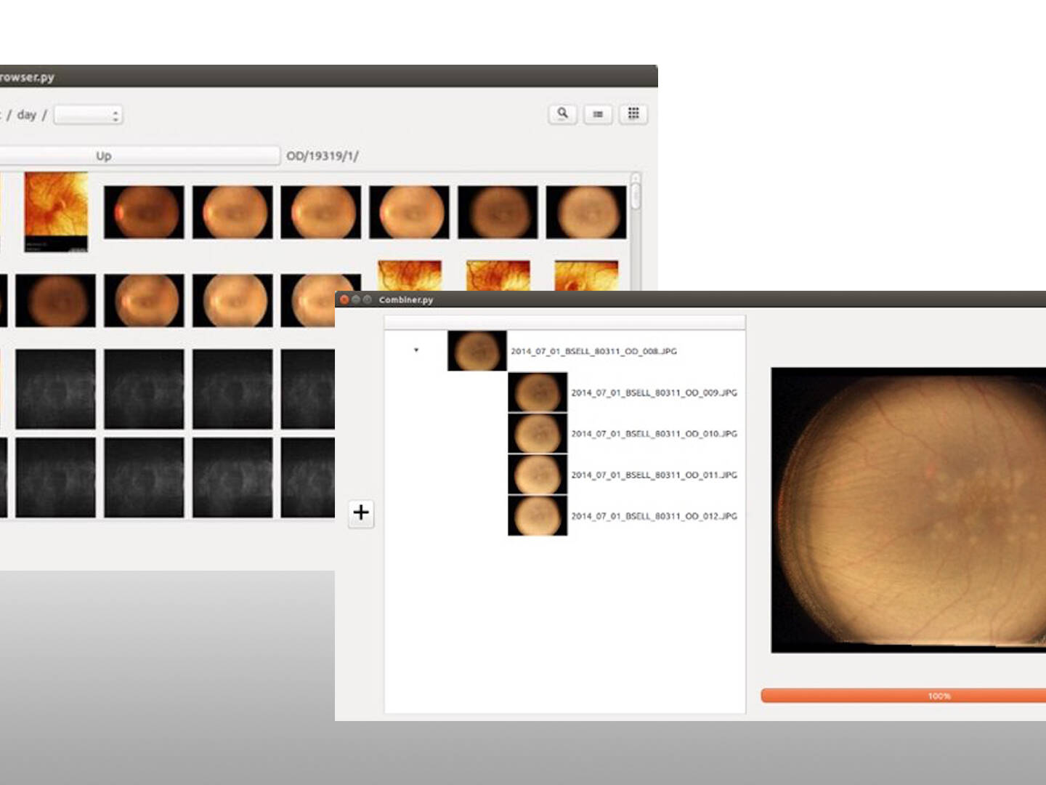Select the thumbnail beside 2014_07_01_BSELL_80311_OD_009.JPG
The width and height of the screenshot is (1046, 785).
537,392
